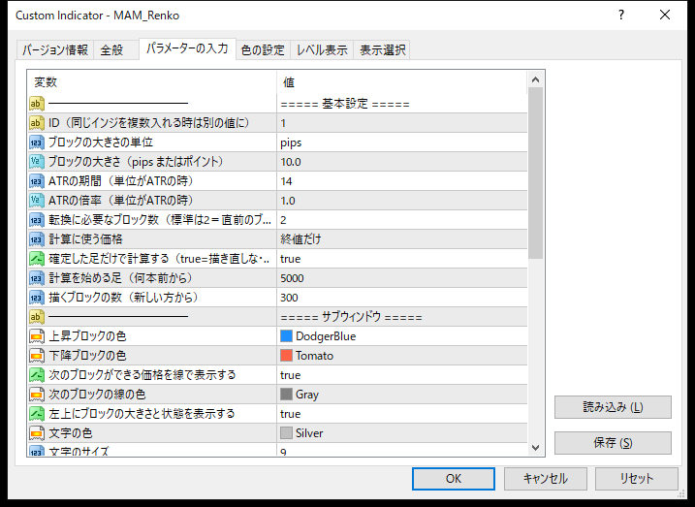Click the リセット button
Image resolution: width=695 pixels, height=507 pixels.
(637, 479)
